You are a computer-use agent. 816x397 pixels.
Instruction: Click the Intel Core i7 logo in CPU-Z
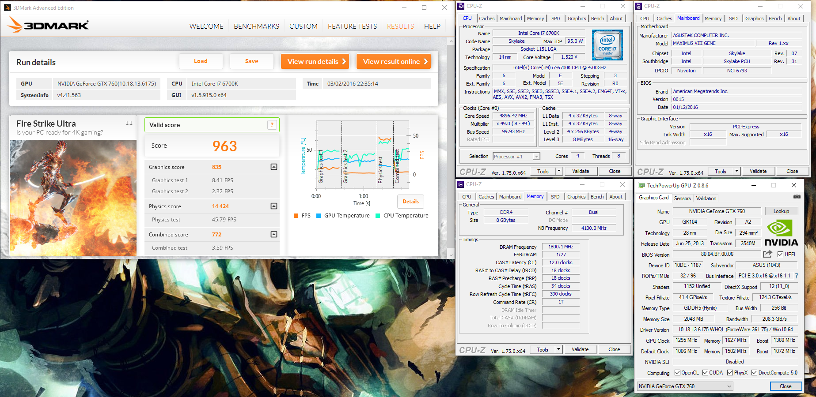tap(607, 45)
